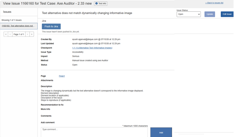The image size is (234, 137).
Task: Click the issue title about text alternative
Action: click(x=87, y=13)
